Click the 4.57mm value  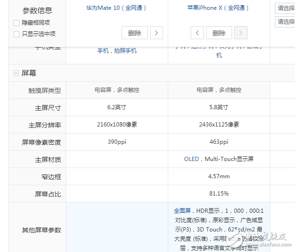219,176
